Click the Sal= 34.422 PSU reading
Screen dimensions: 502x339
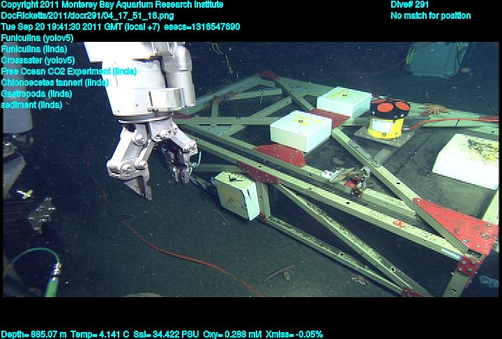[x=166, y=335]
